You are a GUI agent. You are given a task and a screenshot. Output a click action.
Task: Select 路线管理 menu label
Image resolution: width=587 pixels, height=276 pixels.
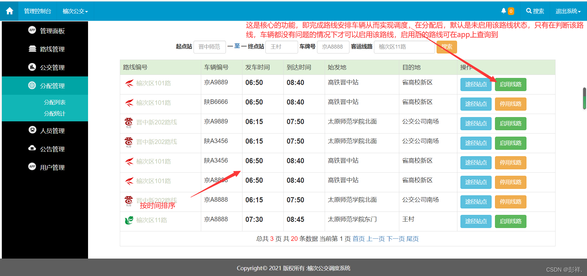[x=52, y=49]
